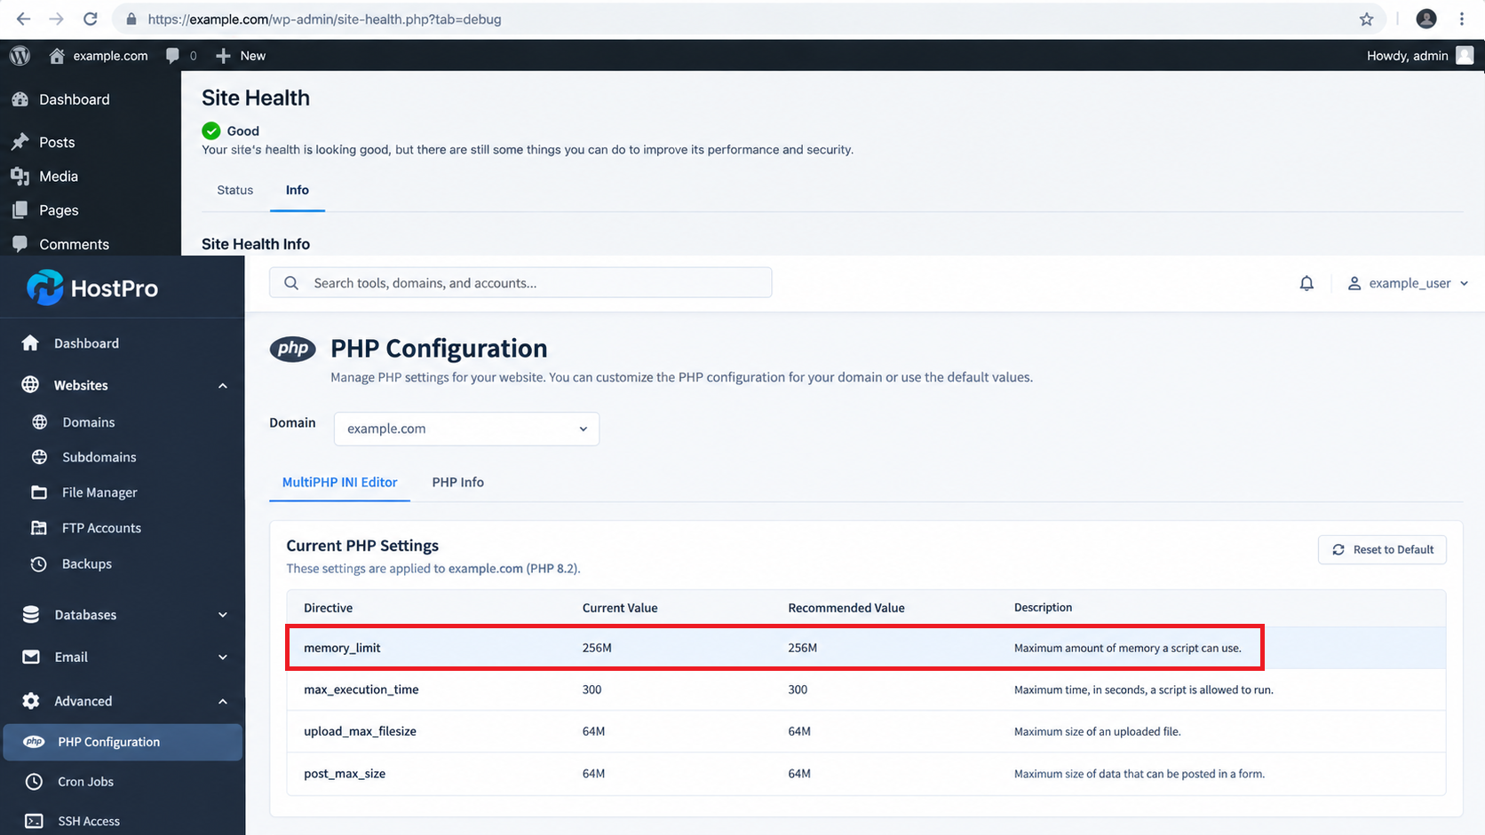This screenshot has height=835, width=1485.
Task: Click the upload_max_filesize directive name
Action: pyautogui.click(x=360, y=731)
